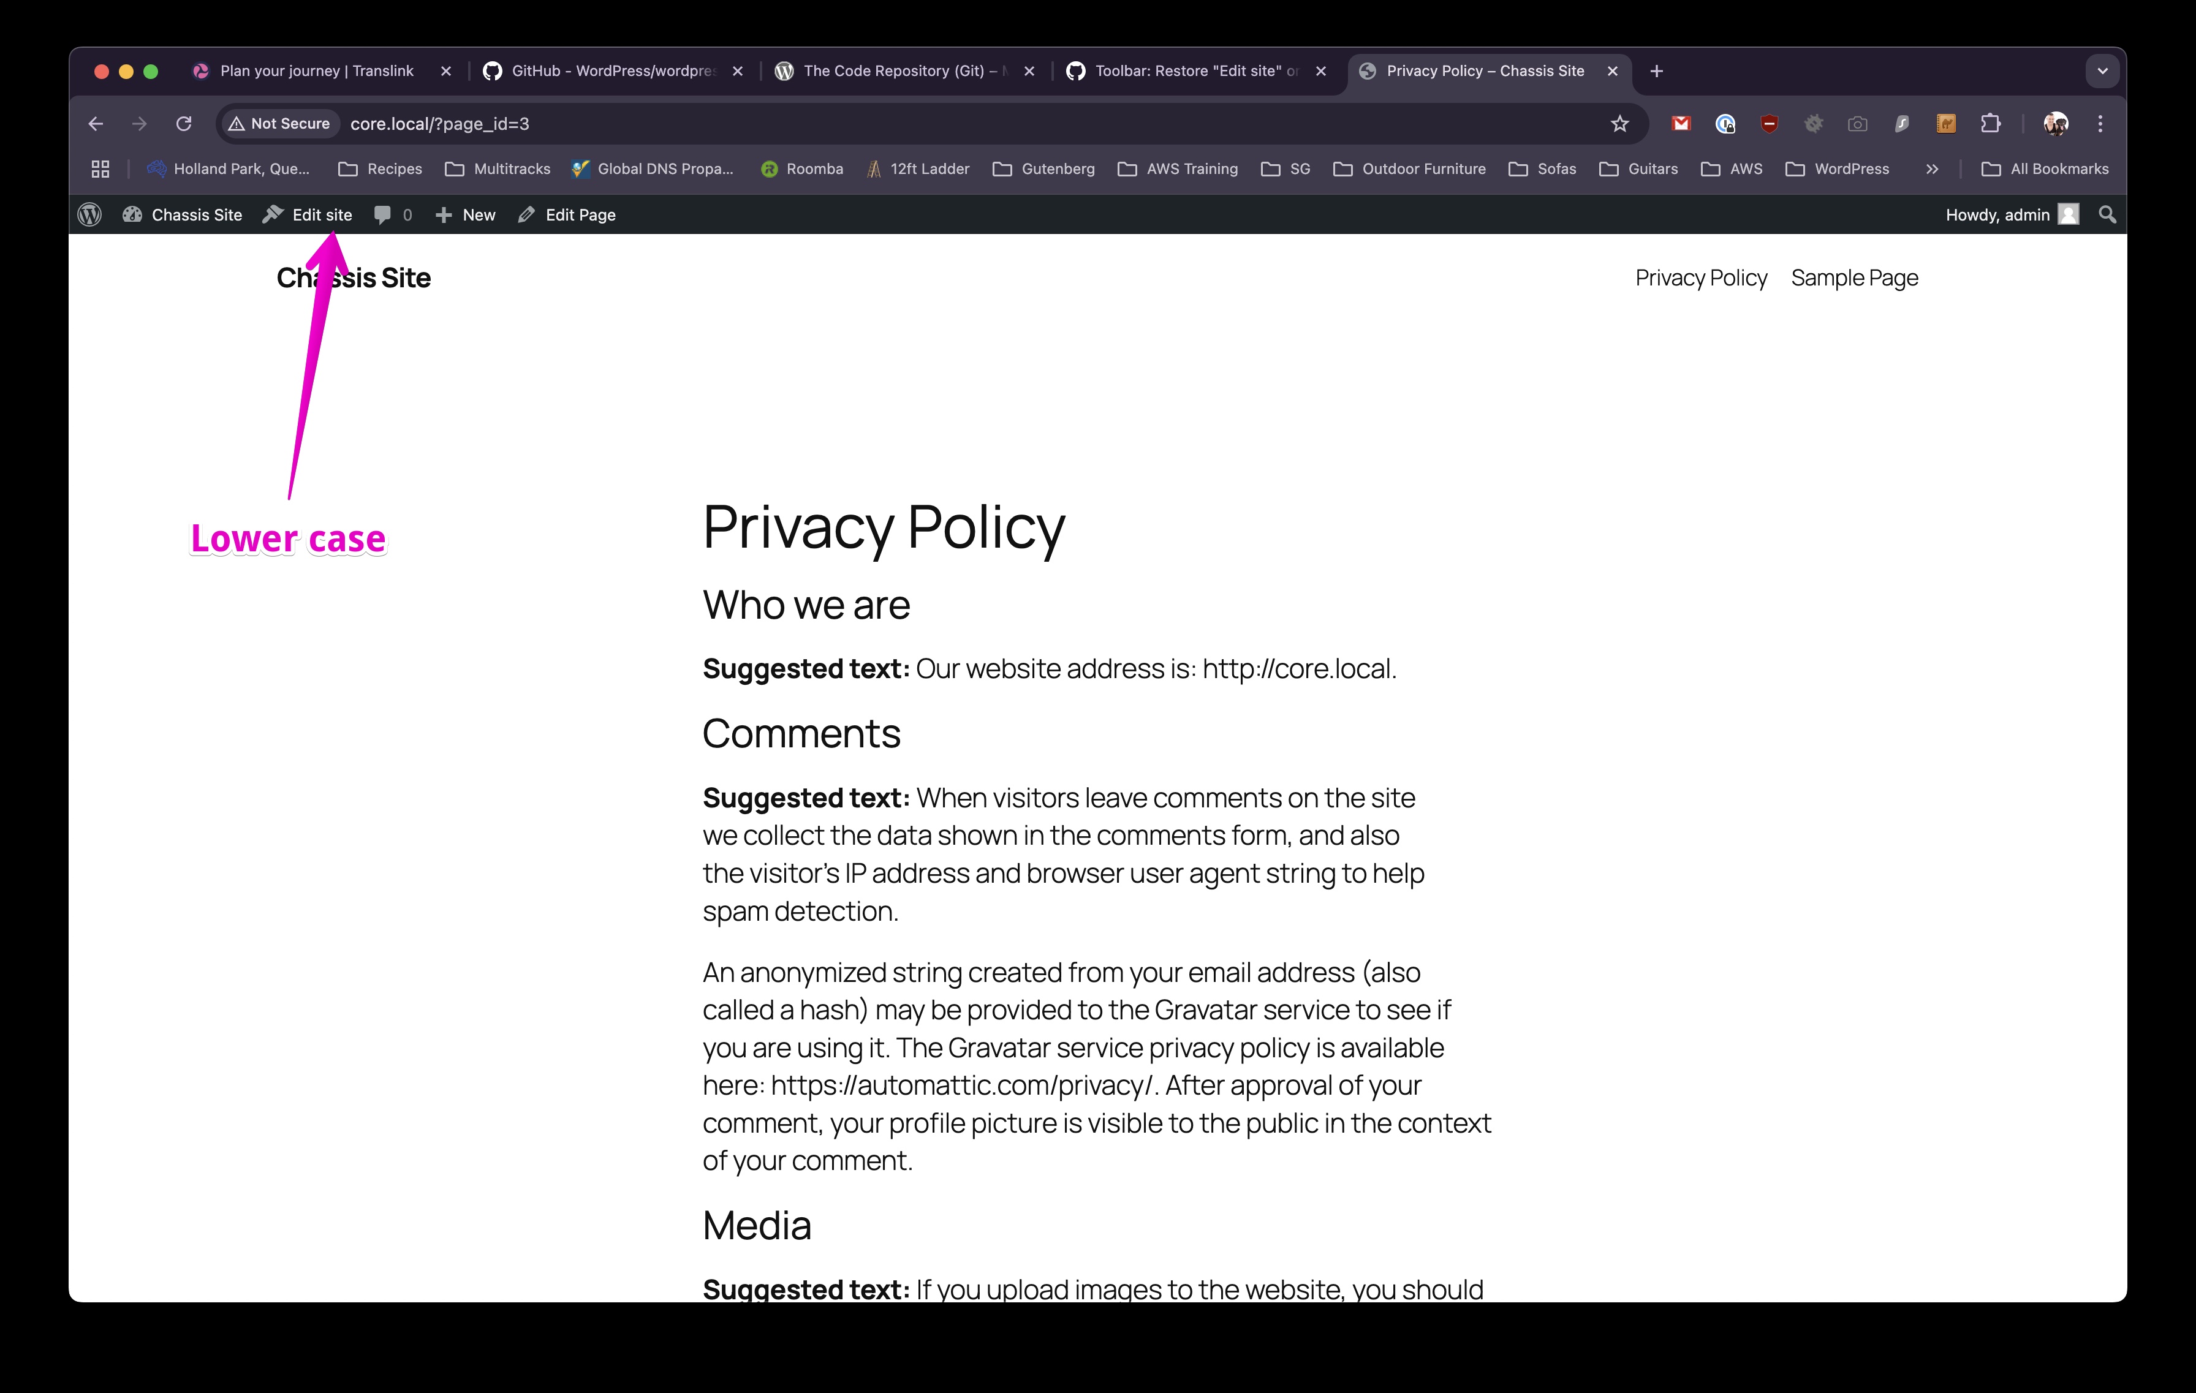Click Edit Page in the admin bar
Image resolution: width=2196 pixels, height=1393 pixels.
pos(566,215)
